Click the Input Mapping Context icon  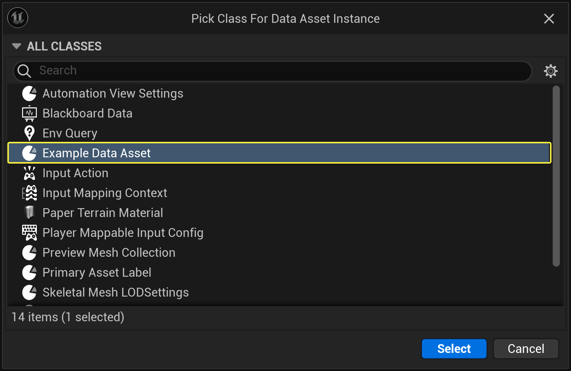(x=29, y=193)
